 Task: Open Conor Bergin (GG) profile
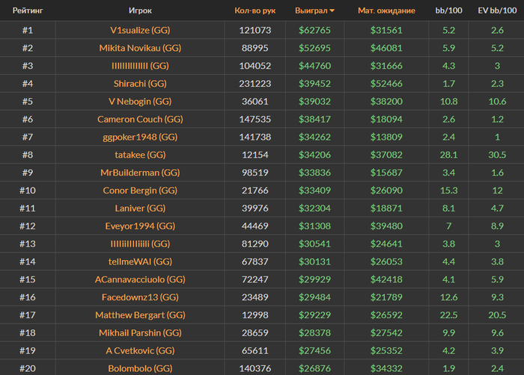point(140,190)
